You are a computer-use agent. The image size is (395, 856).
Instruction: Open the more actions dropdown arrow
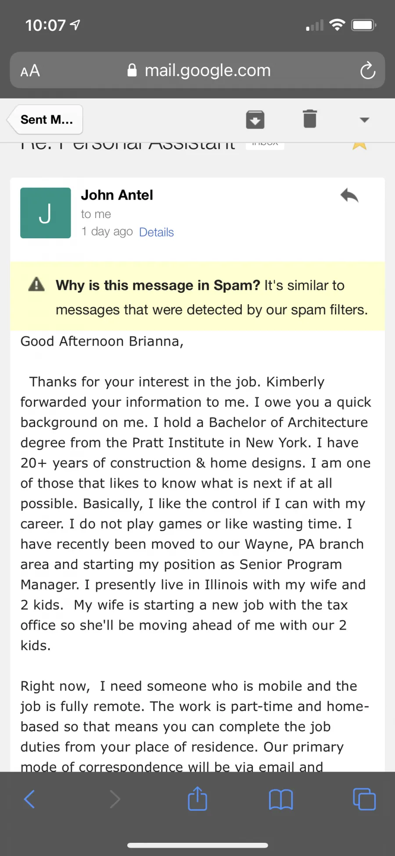(364, 120)
